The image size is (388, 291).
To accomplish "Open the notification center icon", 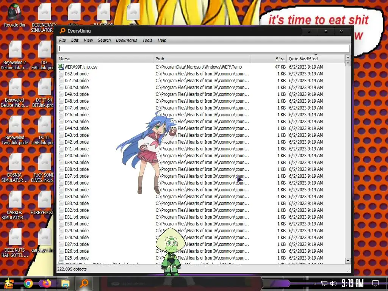I will [x=375, y=283].
